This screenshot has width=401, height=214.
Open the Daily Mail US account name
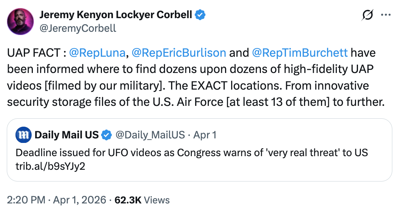coord(67,135)
